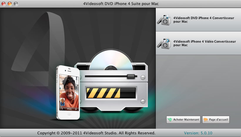Click the upper right screw on the drive

click(x=143, y=78)
